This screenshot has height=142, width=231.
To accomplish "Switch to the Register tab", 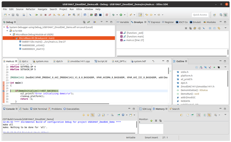I will point(168,22).
